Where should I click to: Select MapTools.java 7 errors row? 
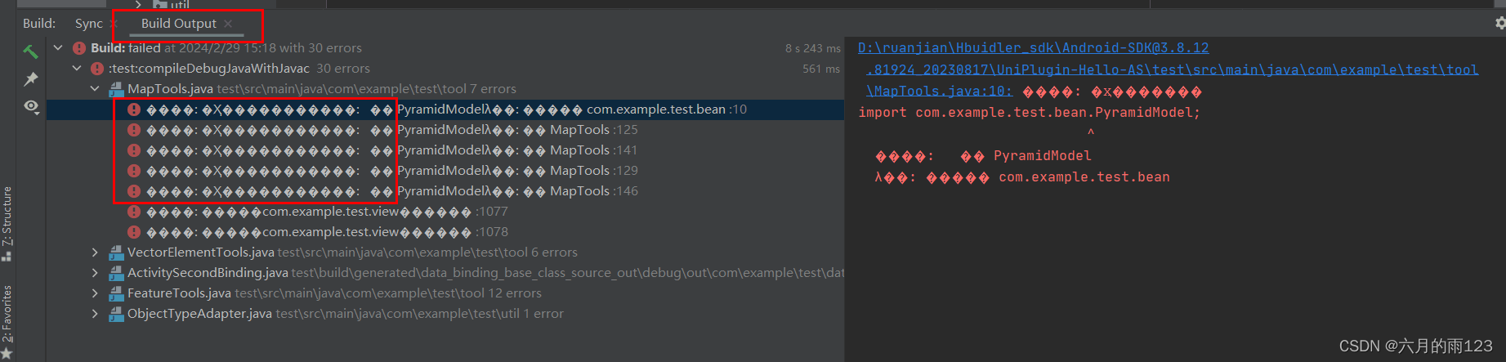coord(445,89)
